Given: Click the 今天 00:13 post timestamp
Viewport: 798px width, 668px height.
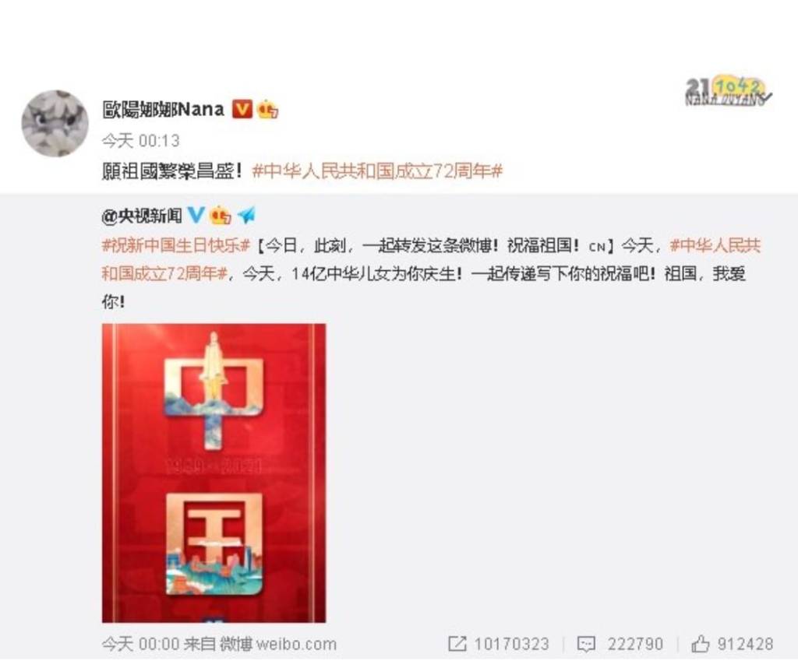Looking at the screenshot, I should click(x=140, y=141).
